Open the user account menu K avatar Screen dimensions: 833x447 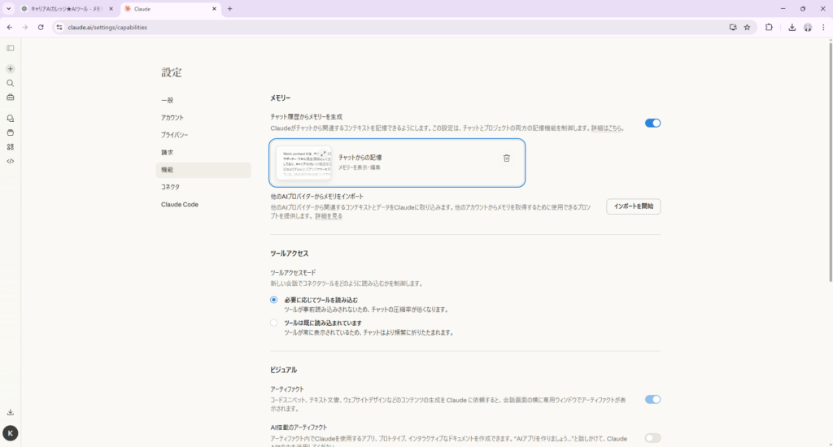coord(11,433)
